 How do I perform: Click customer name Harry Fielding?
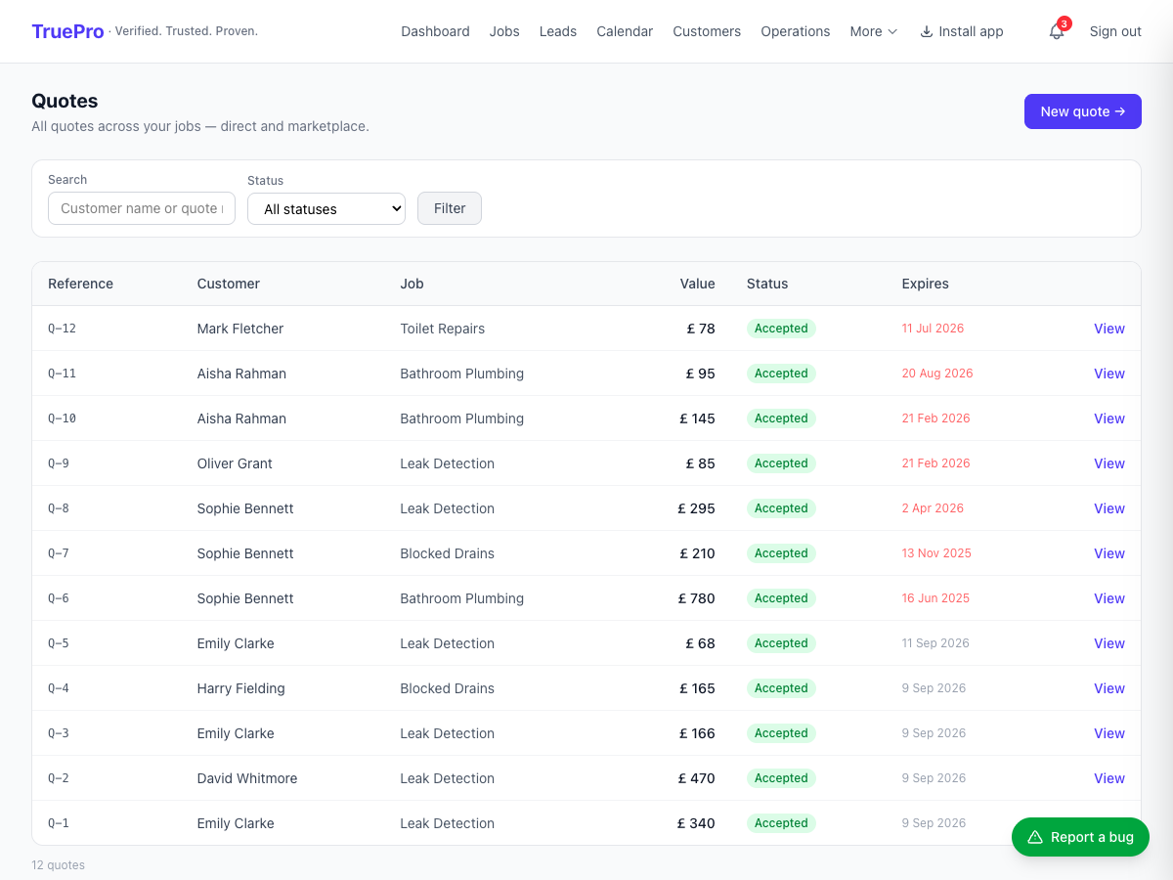[x=241, y=688]
